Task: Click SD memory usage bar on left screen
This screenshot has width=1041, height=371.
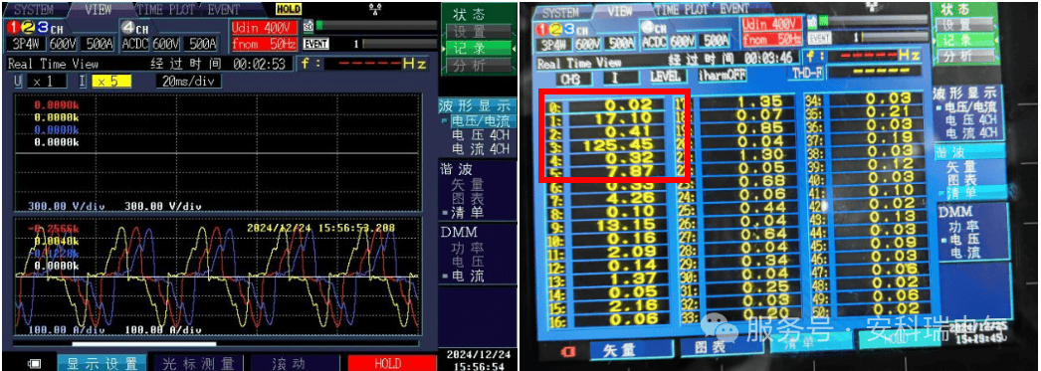Action: [x=377, y=26]
